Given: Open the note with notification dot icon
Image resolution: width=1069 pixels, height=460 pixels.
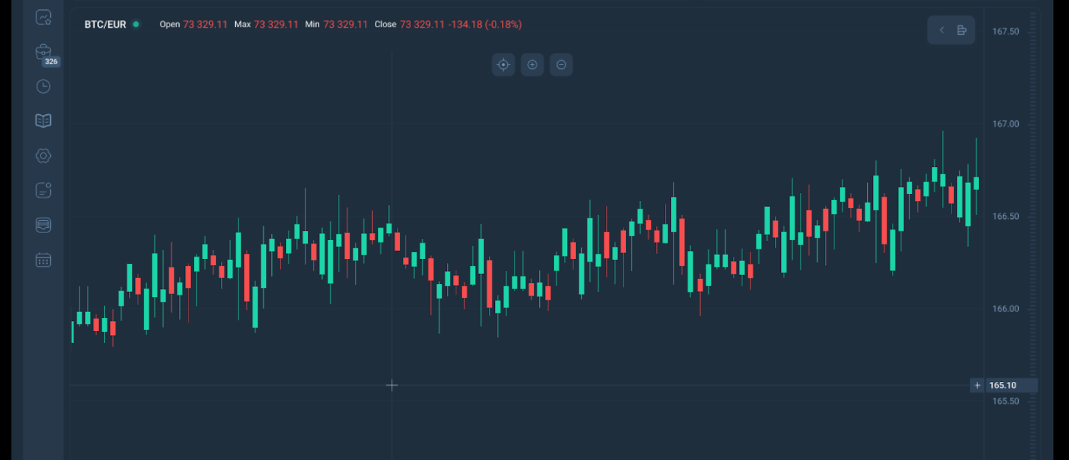Looking at the screenshot, I should (x=43, y=190).
